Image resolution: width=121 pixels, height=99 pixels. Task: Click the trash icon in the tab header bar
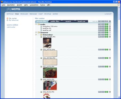point(110,21)
